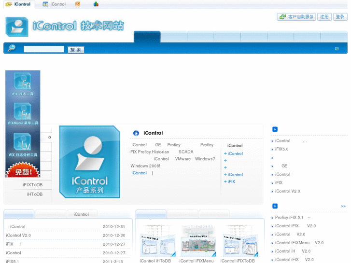351x263 pixels.
Task: Click the blue iControl link below Windows 2008!
Action: [x=139, y=173]
